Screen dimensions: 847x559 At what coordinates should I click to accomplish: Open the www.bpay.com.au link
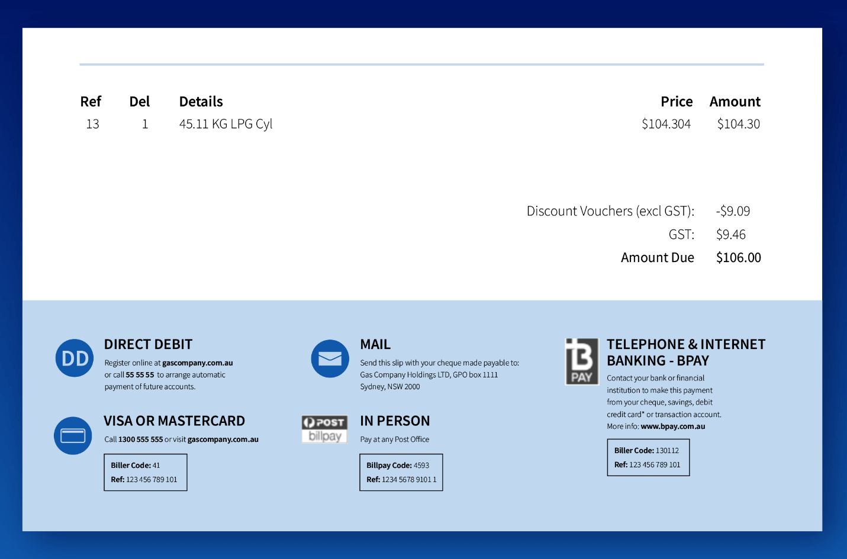tap(672, 426)
